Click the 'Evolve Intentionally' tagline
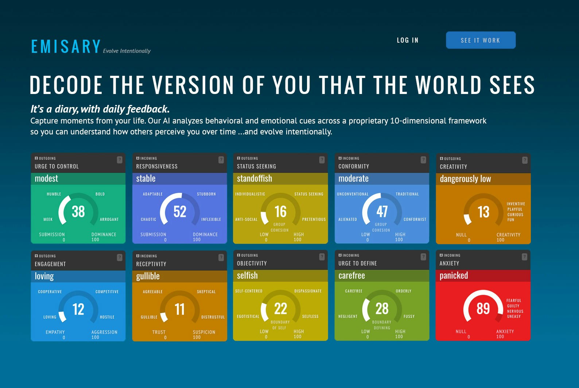 [x=127, y=51]
